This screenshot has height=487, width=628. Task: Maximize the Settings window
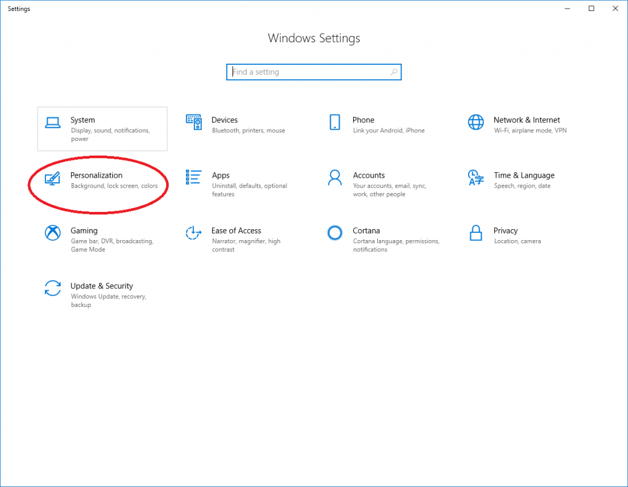591,9
